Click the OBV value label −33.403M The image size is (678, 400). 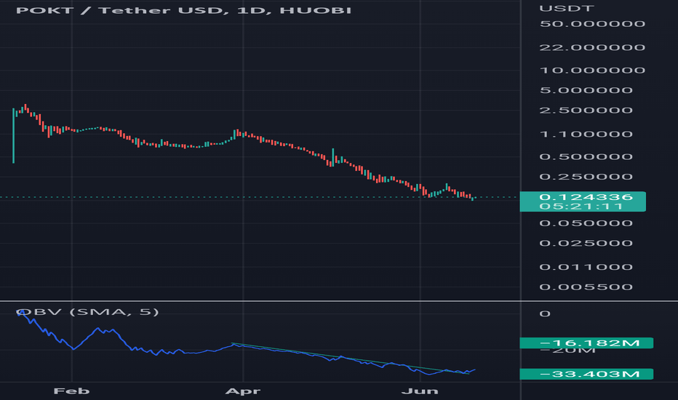586,374
